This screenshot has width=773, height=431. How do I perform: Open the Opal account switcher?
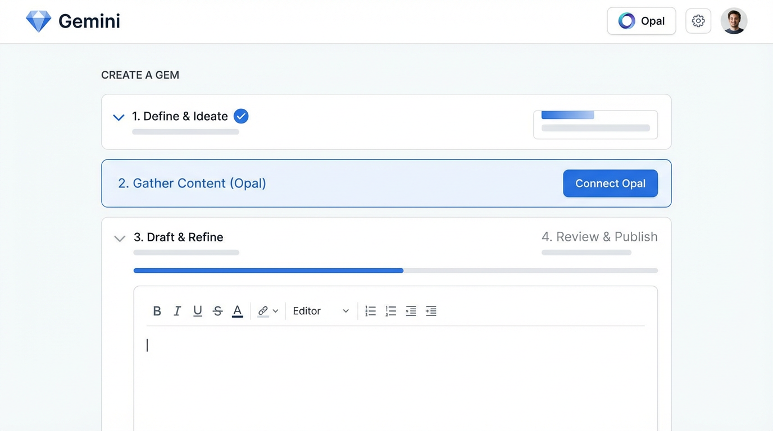pos(641,21)
